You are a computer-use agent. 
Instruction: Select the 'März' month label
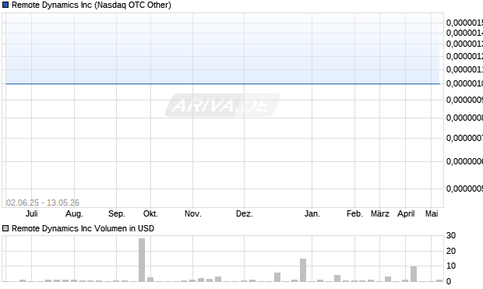tap(380, 213)
